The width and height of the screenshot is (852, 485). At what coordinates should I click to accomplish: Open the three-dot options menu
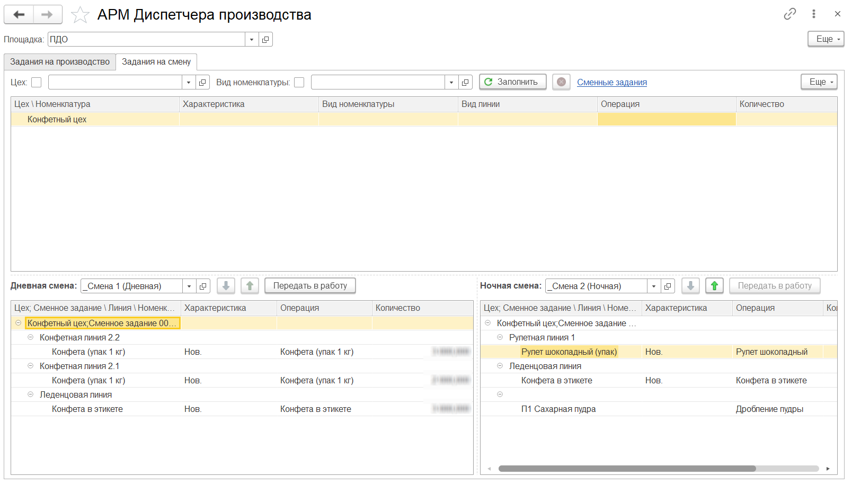pyautogui.click(x=813, y=14)
